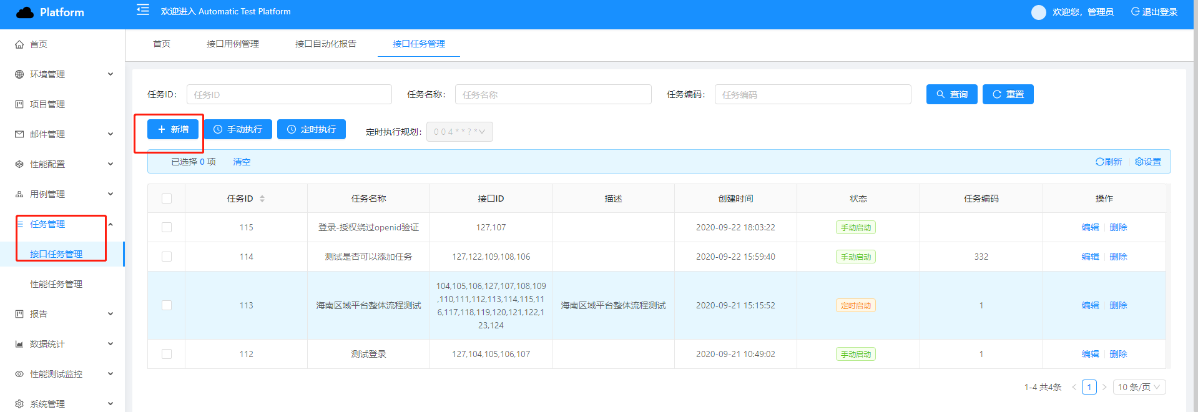The height and width of the screenshot is (412, 1198).
Task: Sort by the 任务ID column arrows
Action: pyautogui.click(x=262, y=199)
